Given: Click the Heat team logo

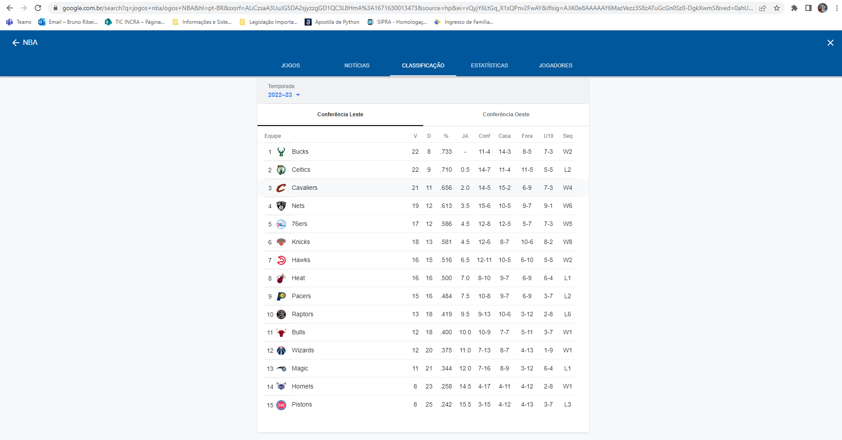Looking at the screenshot, I should (x=281, y=278).
